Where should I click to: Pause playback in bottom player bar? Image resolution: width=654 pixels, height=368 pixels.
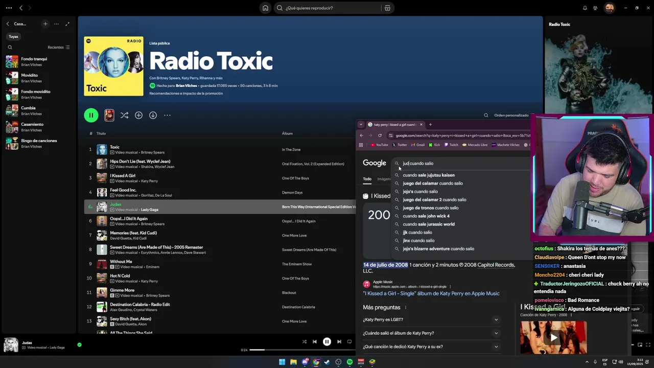[327, 341]
